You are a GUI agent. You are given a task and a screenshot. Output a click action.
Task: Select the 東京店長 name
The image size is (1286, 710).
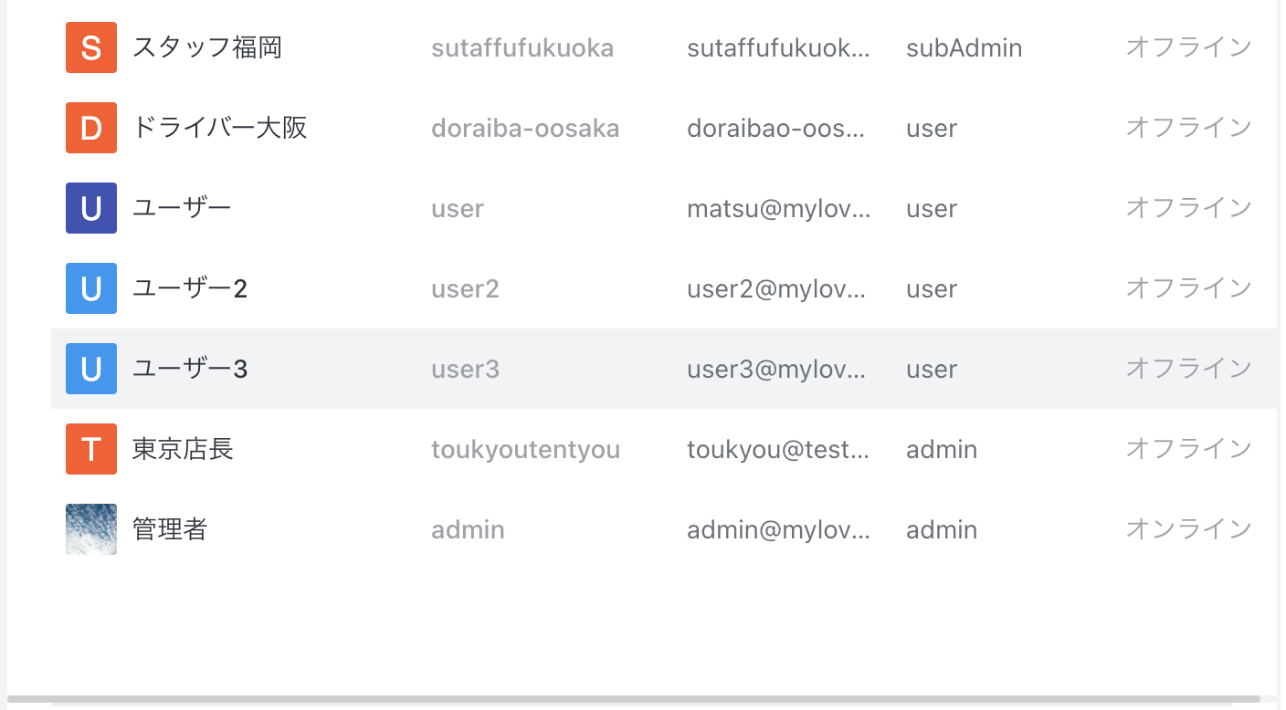click(x=183, y=449)
